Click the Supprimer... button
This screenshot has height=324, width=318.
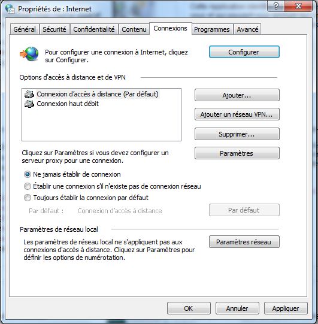pyautogui.click(x=237, y=134)
